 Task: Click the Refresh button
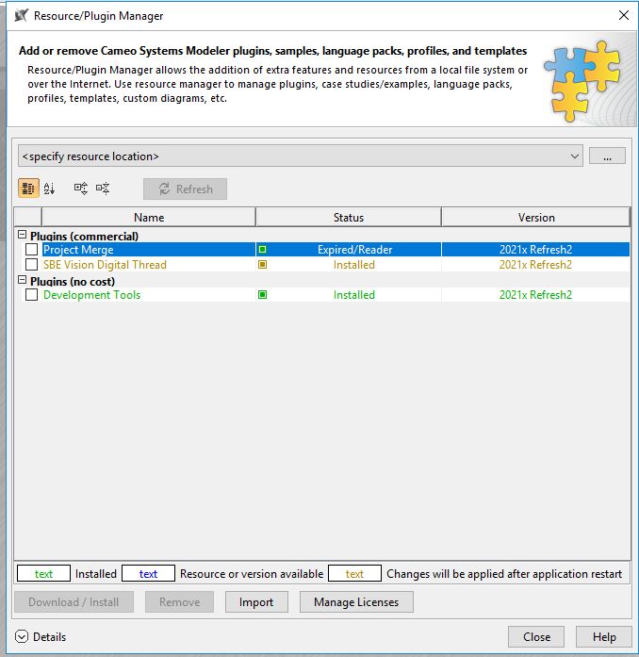(186, 189)
